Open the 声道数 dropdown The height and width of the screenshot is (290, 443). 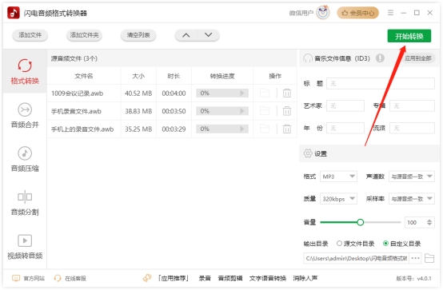[x=412, y=177]
